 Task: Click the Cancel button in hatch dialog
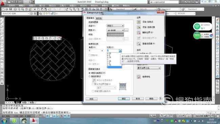pyautogui.click(x=138, y=99)
